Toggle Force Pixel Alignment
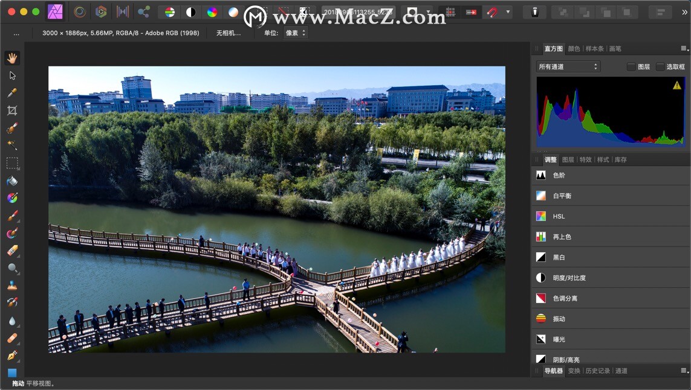 pos(471,12)
